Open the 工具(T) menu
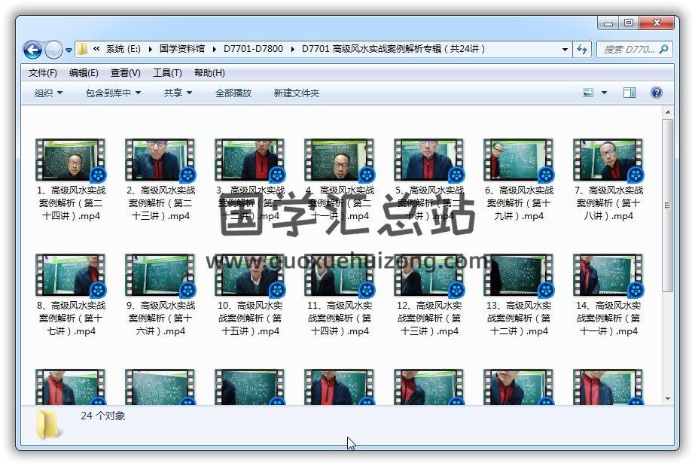 [x=167, y=73]
